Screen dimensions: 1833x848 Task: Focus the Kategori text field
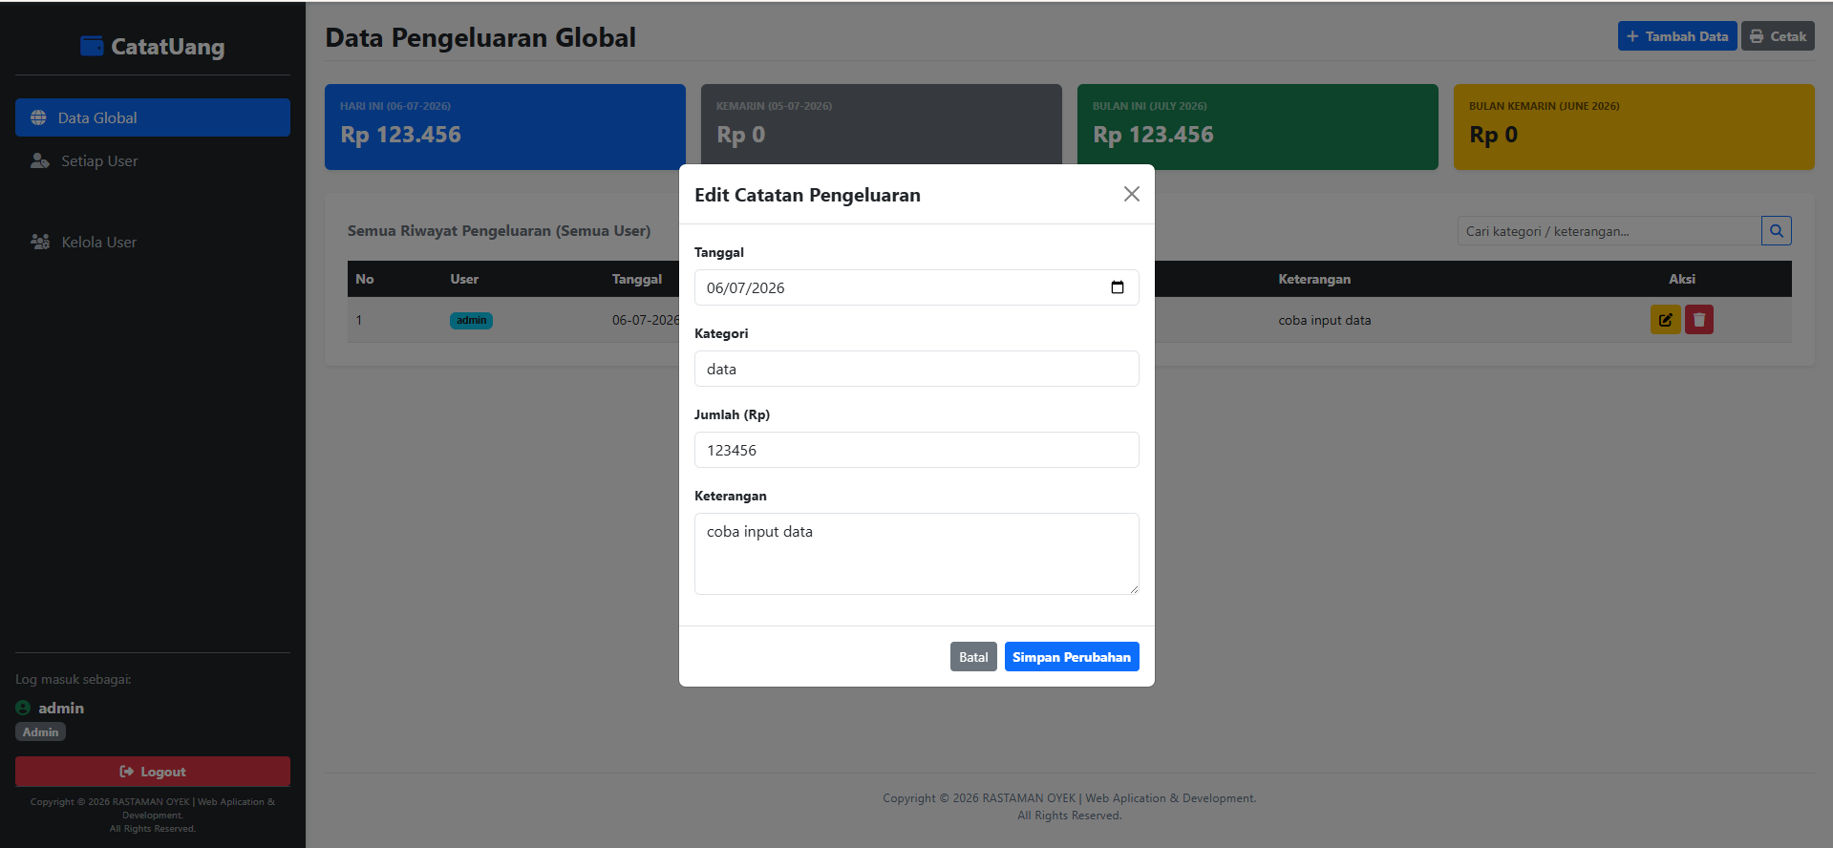[917, 369]
